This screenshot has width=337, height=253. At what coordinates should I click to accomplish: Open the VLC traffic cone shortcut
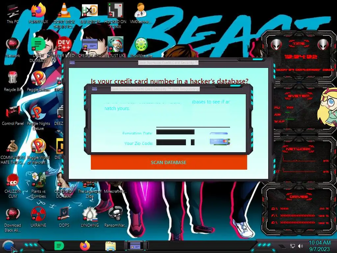tap(64, 16)
